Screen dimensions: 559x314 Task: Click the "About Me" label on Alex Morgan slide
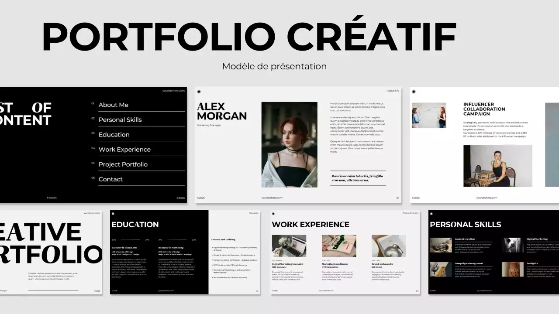coord(393,90)
